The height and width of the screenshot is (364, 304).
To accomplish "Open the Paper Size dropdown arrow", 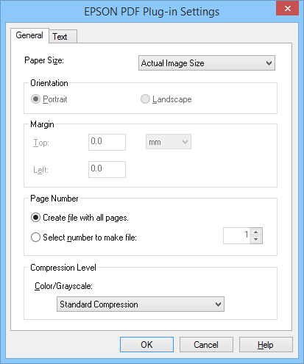I will 269,63.
